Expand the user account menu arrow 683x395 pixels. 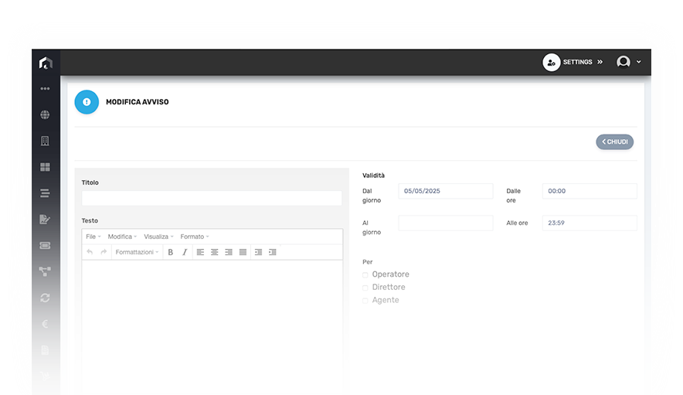click(x=638, y=62)
